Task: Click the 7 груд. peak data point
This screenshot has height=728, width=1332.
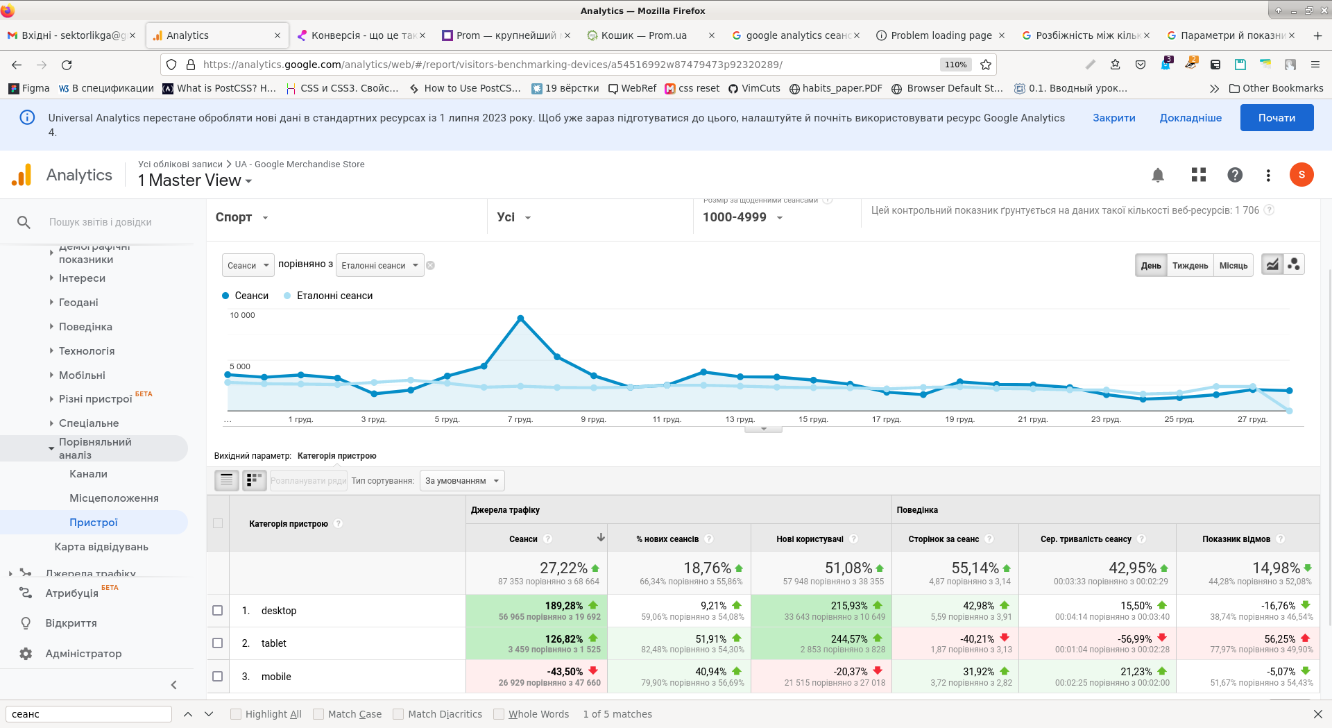Action: pyautogui.click(x=520, y=319)
